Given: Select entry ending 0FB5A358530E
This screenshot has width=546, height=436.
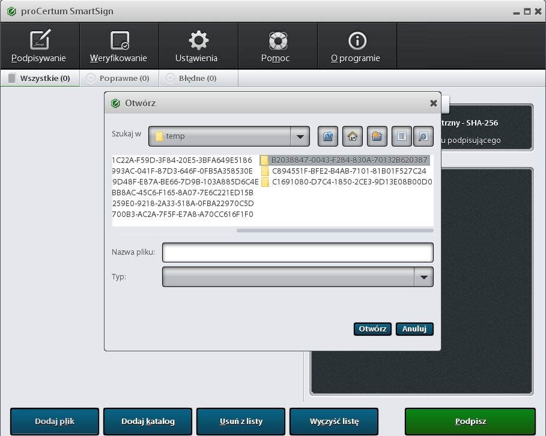Looking at the screenshot, I should click(183, 171).
